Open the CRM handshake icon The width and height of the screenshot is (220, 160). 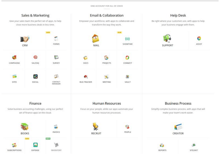25,39
